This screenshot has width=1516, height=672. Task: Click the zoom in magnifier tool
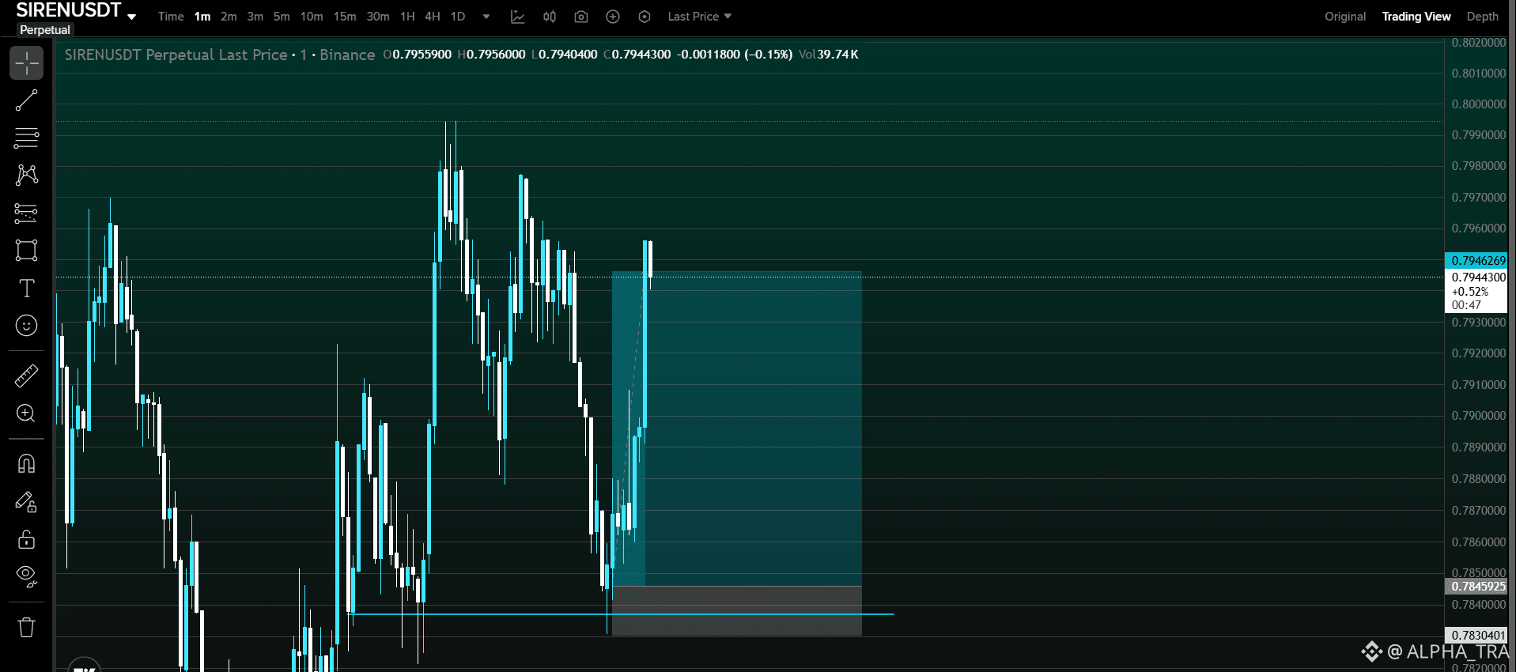26,413
